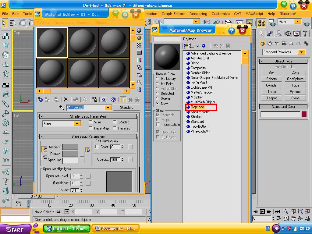Open material name 01 - Default dropdown

tap(108, 108)
